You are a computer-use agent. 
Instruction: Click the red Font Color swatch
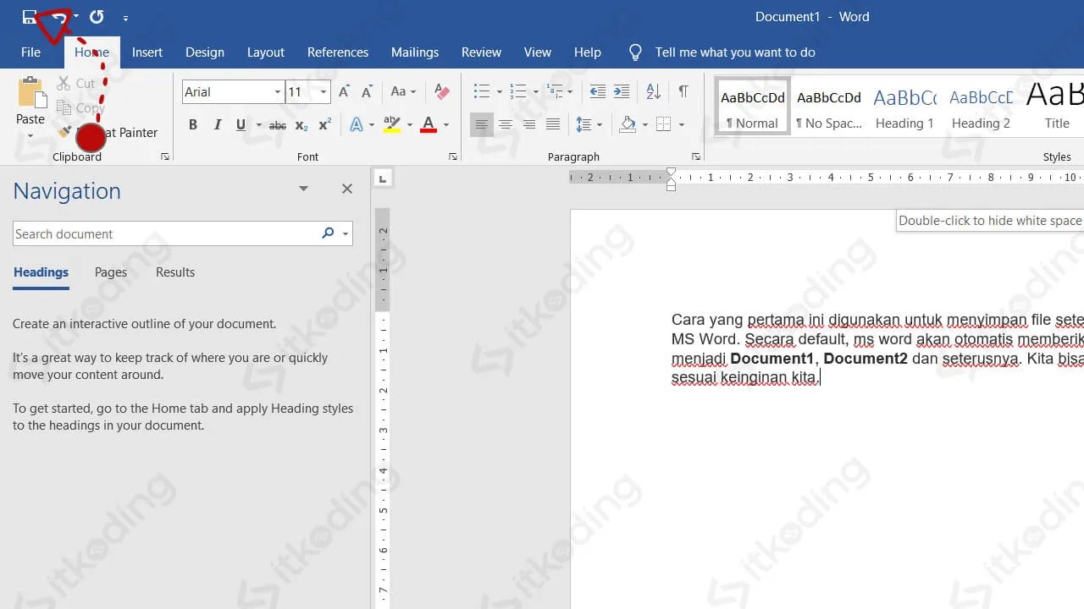click(x=429, y=125)
